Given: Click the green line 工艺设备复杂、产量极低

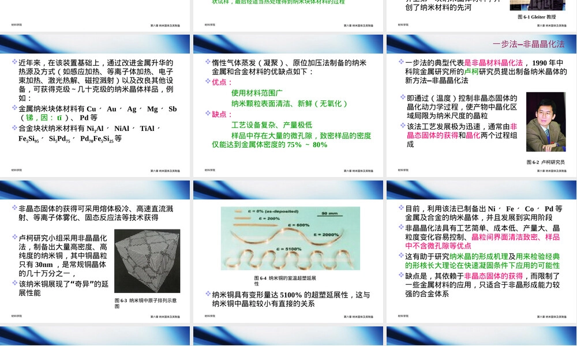Looking at the screenshot, I should click(272, 125).
